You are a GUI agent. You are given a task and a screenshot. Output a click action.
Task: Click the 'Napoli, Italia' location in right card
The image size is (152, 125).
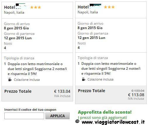point(88,12)
